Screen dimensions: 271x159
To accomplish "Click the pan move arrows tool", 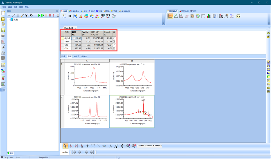I will click(122, 146).
